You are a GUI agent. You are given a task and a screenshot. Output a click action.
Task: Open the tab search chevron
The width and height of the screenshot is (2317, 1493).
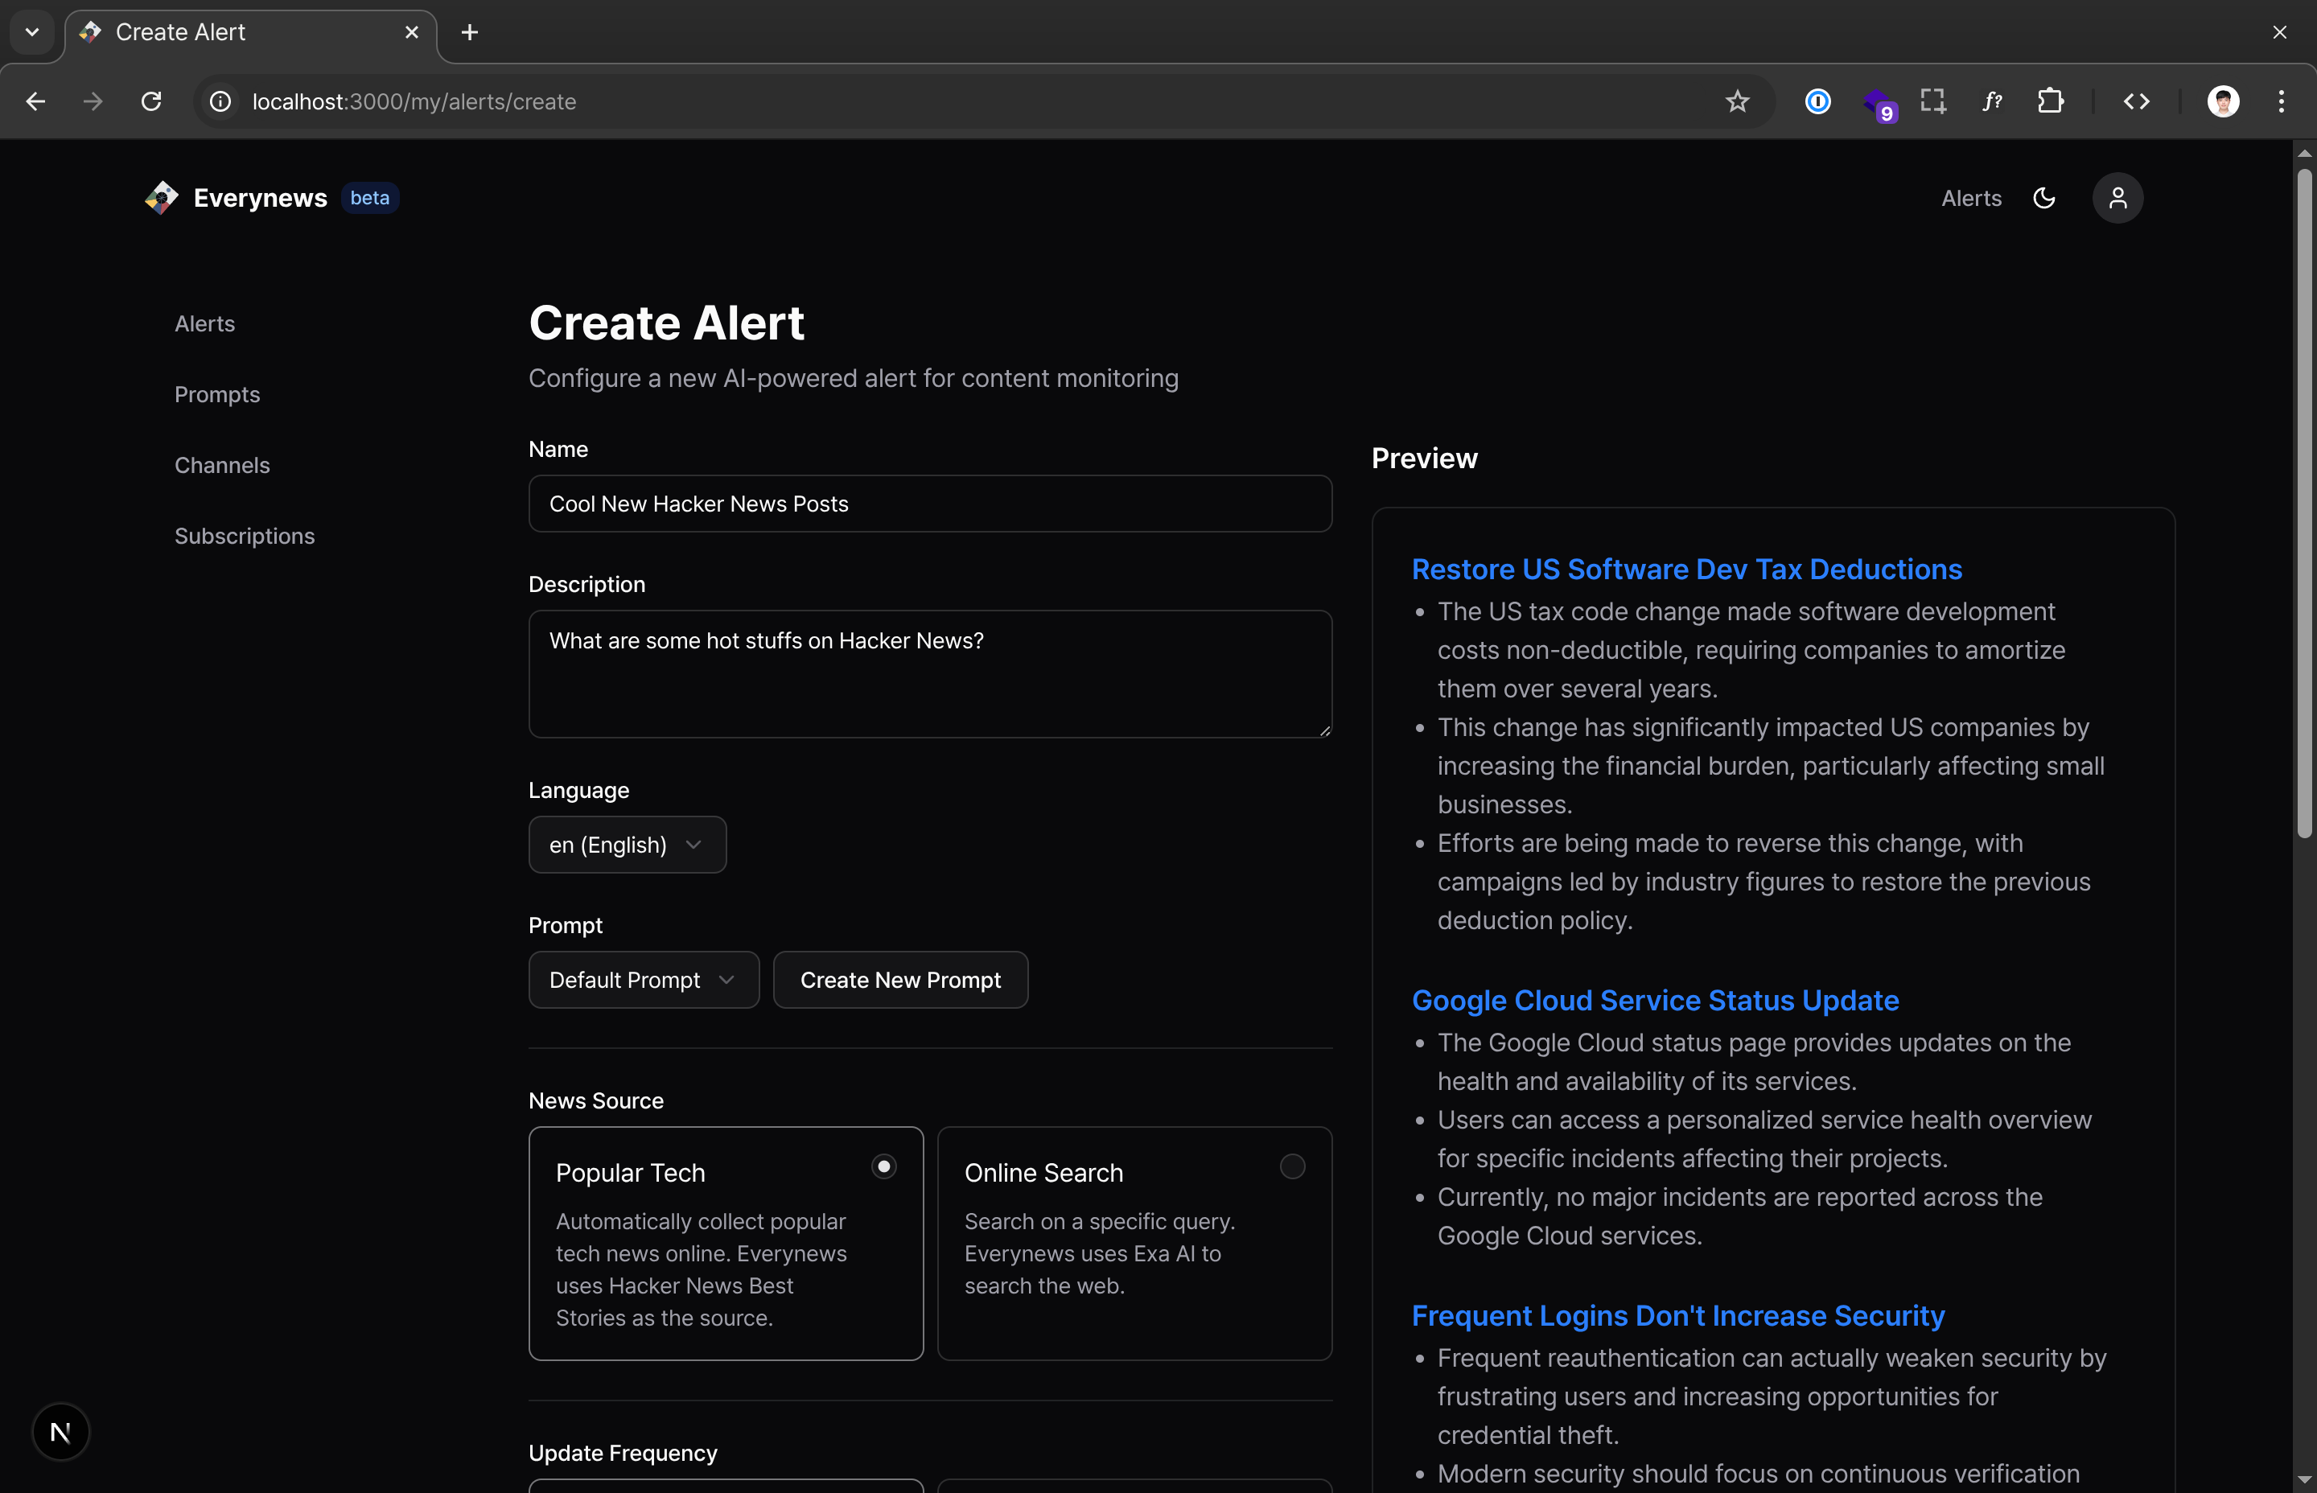pyautogui.click(x=32, y=32)
